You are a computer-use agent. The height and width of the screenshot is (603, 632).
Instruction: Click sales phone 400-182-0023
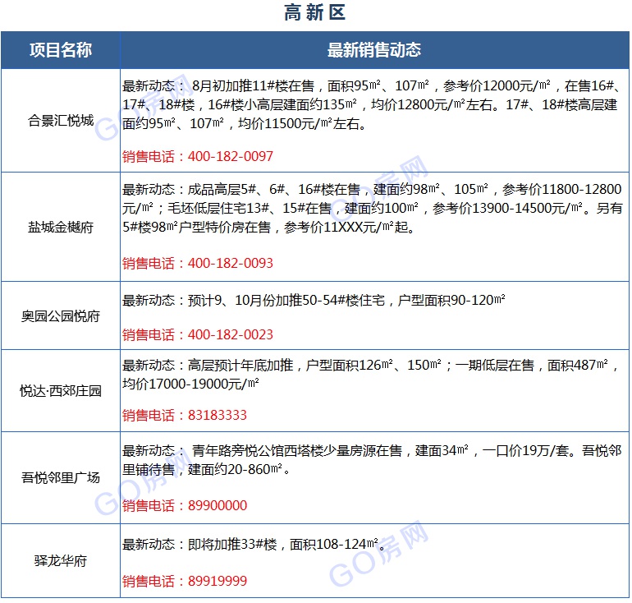pos(230,334)
